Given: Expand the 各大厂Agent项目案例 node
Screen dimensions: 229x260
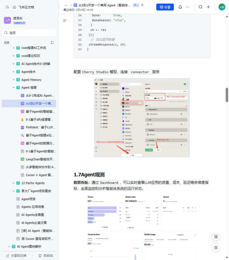Looking at the screenshot, I should pyautogui.click(x=14, y=191).
